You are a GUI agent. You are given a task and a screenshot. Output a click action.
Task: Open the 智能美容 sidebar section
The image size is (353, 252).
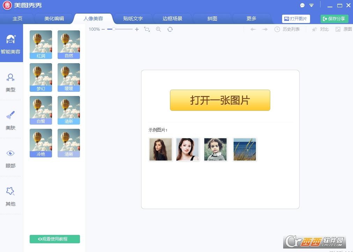coord(11,43)
